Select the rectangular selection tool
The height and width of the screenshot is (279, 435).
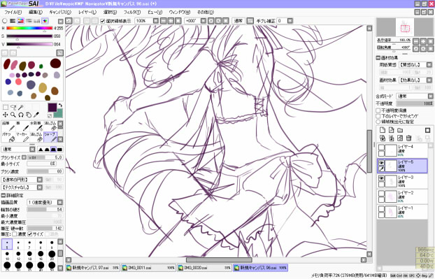pos(6,107)
